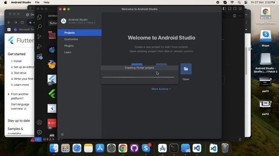
Task: Open the Explorer icon in VS Code sidebar
Action: [x=39, y=17]
